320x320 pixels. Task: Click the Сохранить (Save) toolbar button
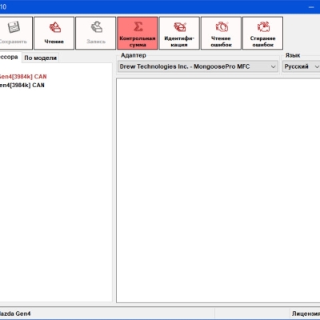coord(15,33)
